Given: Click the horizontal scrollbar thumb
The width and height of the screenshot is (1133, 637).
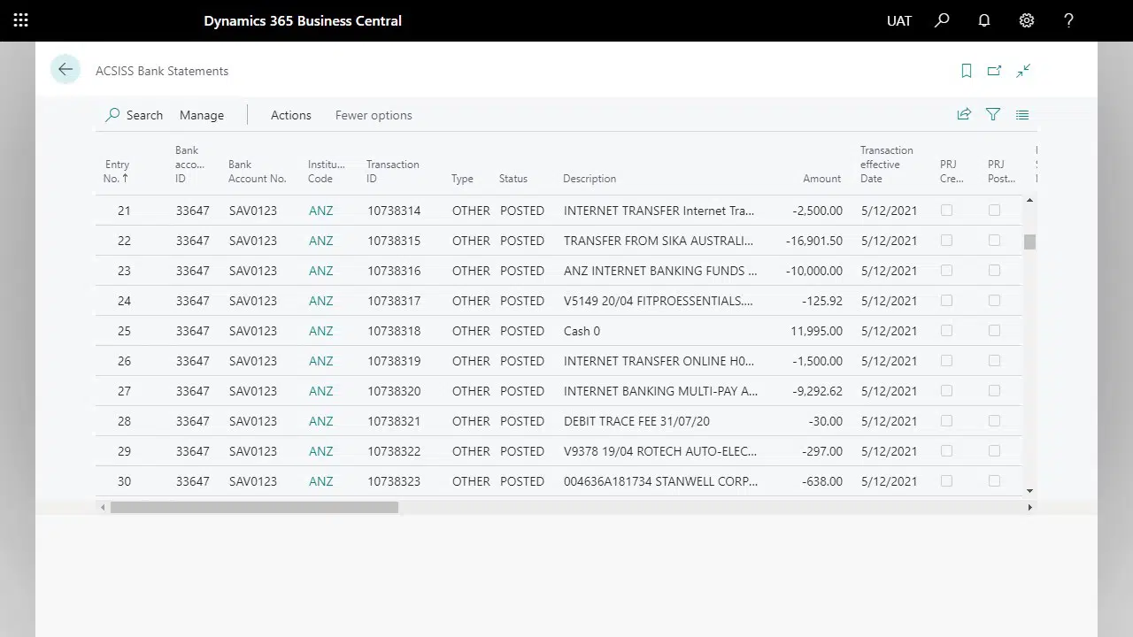Looking at the screenshot, I should [x=254, y=507].
